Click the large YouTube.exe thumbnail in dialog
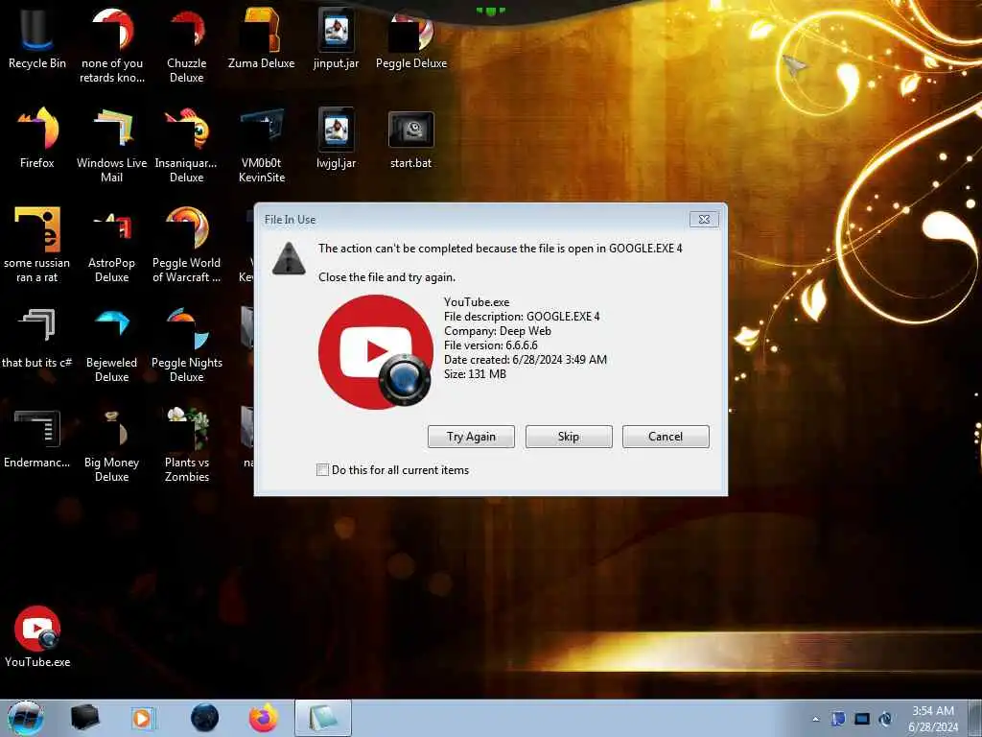This screenshot has width=982, height=737. pos(376,351)
